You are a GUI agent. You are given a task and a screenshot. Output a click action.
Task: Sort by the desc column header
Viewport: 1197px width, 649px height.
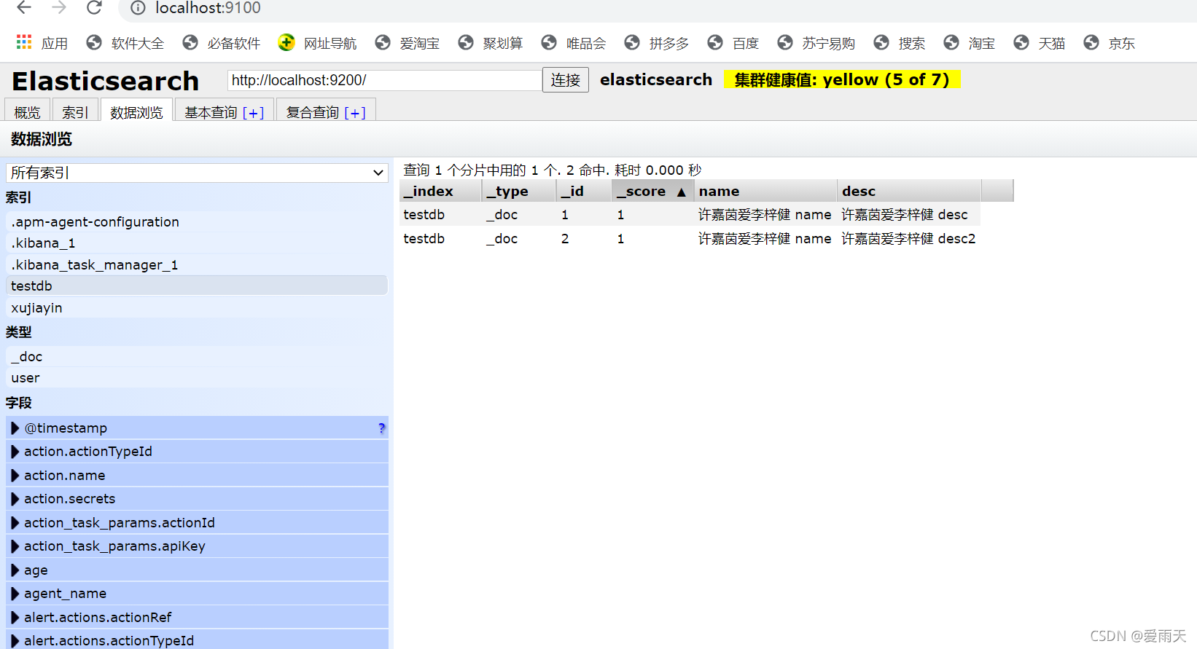point(909,191)
